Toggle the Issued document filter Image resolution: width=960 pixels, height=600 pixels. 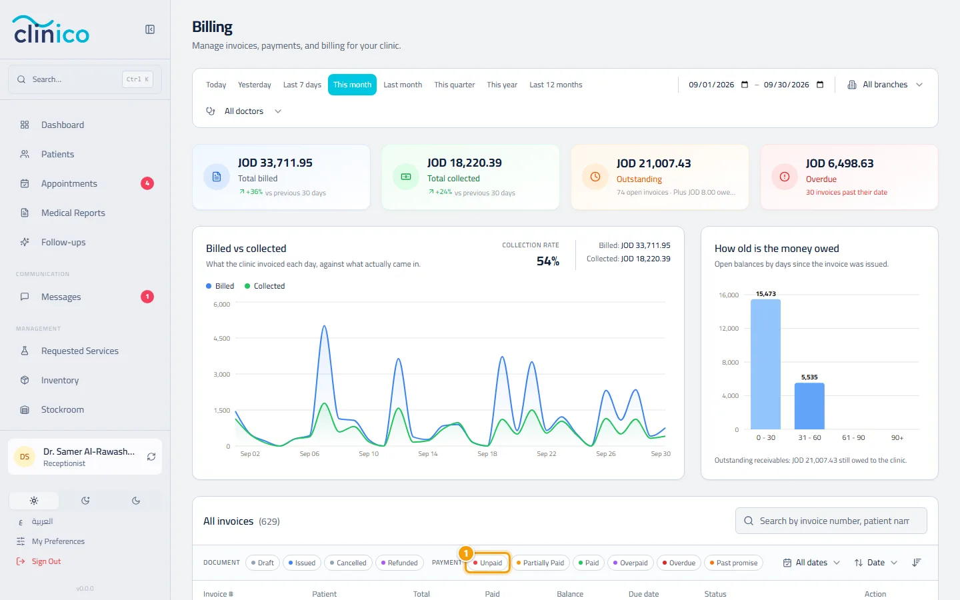pyautogui.click(x=302, y=563)
